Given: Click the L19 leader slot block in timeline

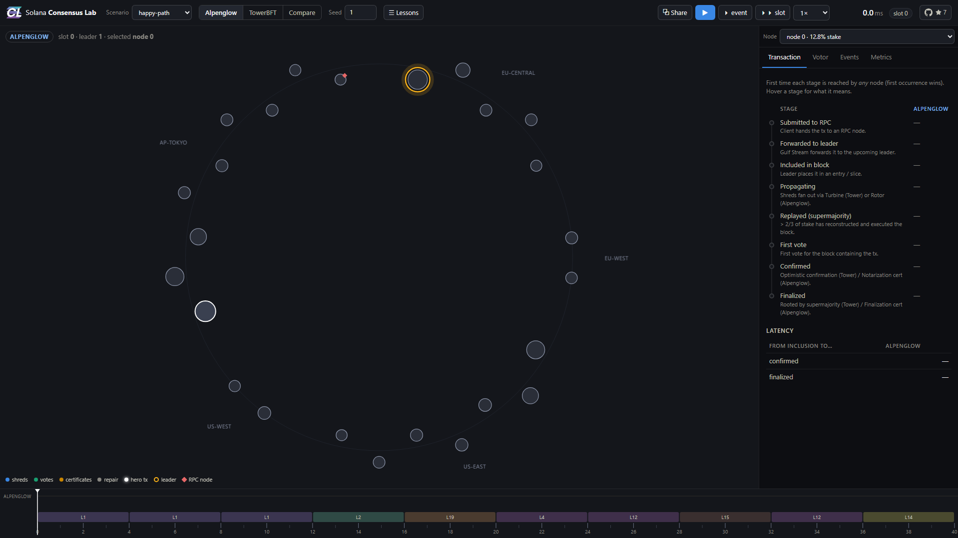Looking at the screenshot, I should coord(450,517).
